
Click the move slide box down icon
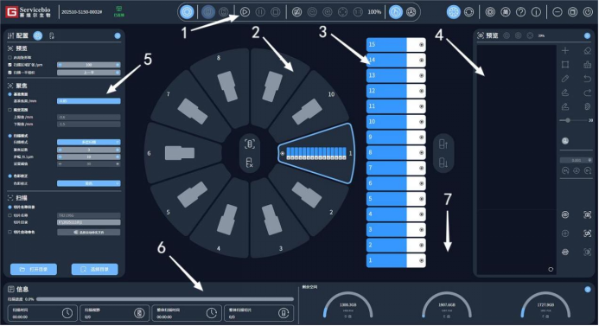coord(443,163)
